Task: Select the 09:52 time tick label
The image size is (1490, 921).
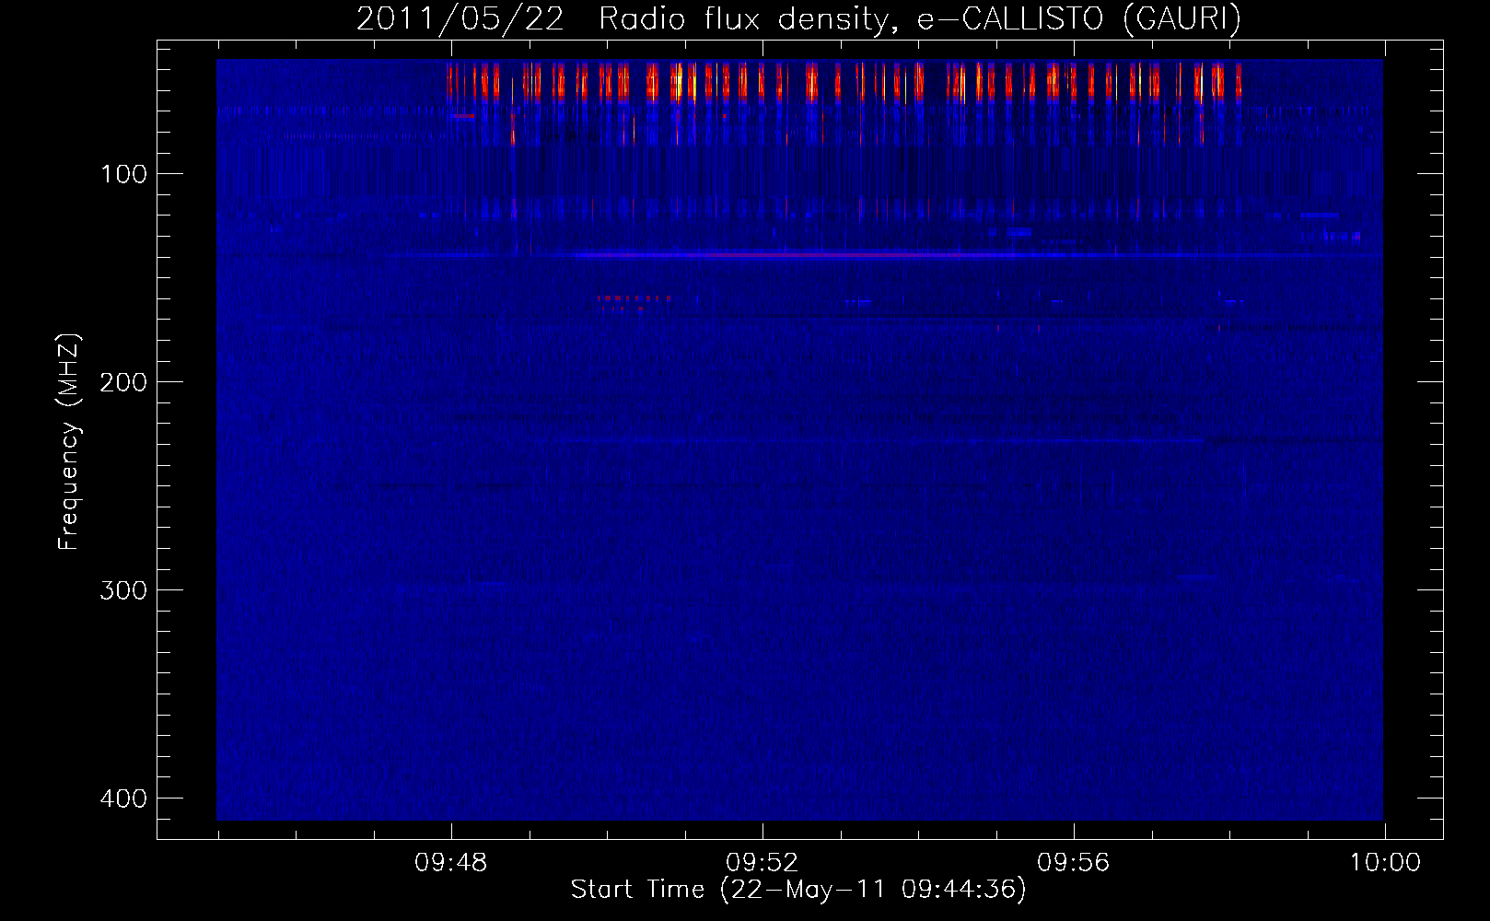Action: [x=762, y=863]
